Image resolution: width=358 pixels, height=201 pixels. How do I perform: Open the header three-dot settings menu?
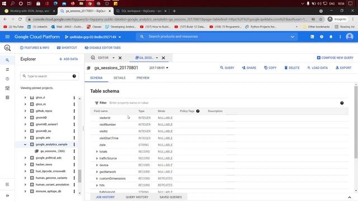(340, 37)
